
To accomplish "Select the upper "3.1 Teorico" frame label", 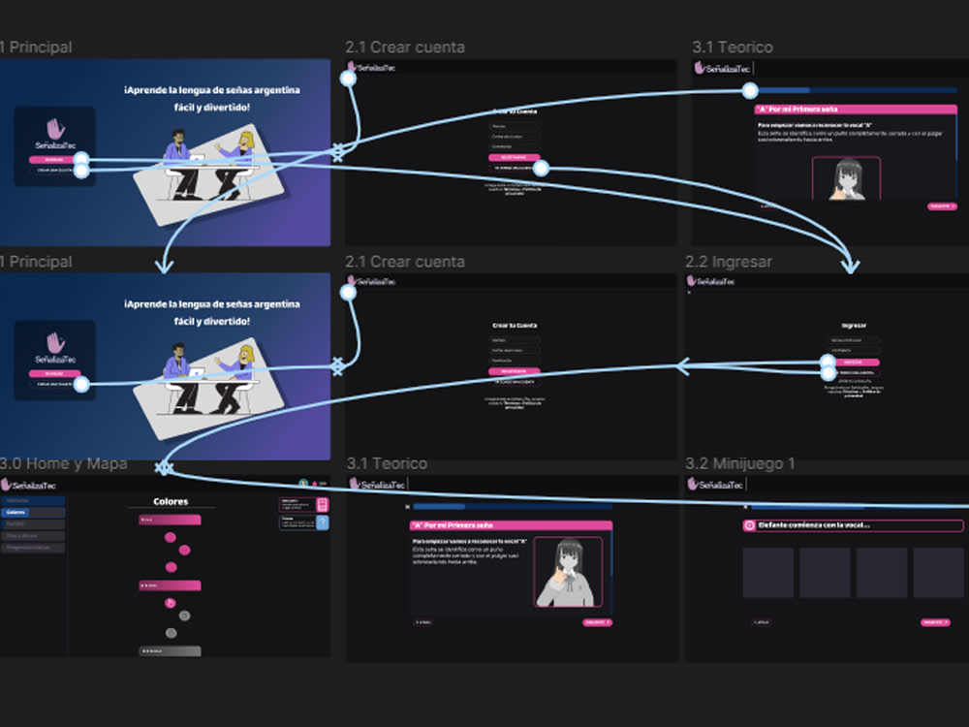I will tap(733, 47).
